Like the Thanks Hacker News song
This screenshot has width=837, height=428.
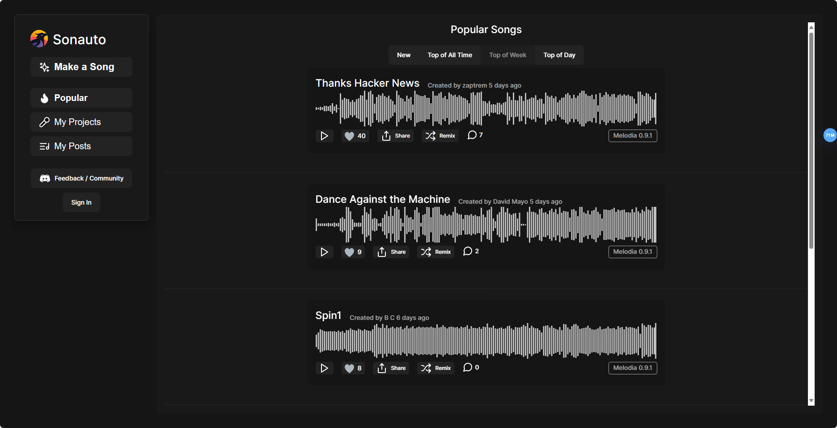(355, 136)
